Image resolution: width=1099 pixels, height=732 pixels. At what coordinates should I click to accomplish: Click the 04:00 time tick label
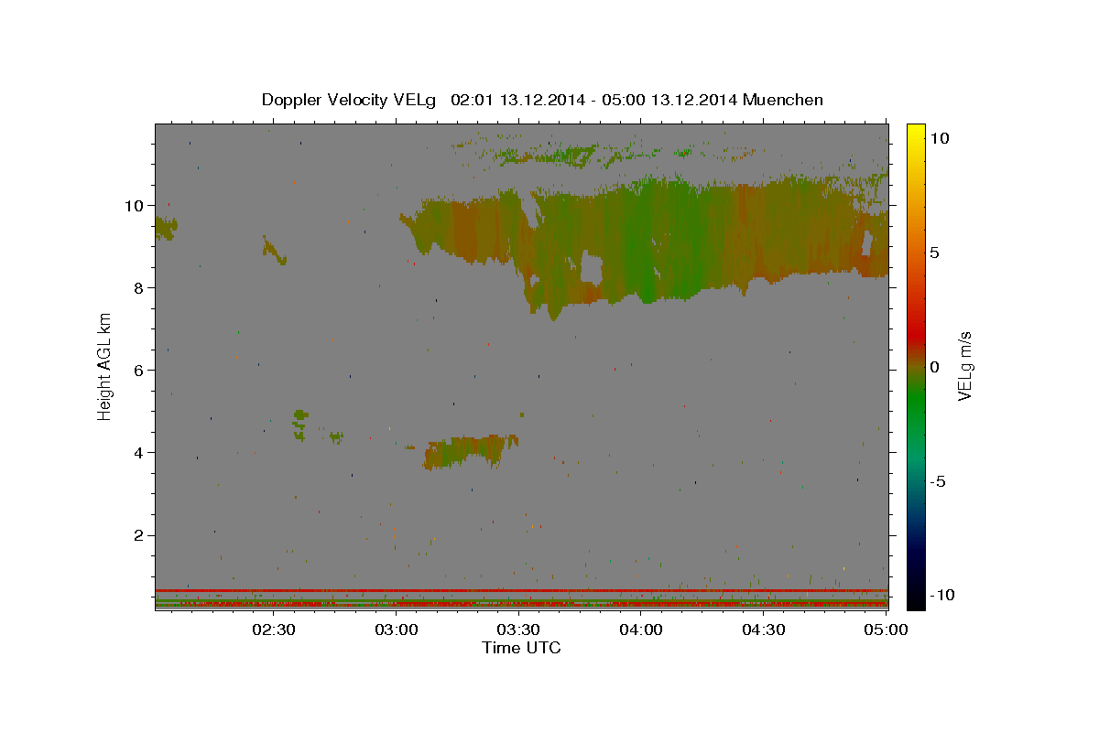[641, 630]
